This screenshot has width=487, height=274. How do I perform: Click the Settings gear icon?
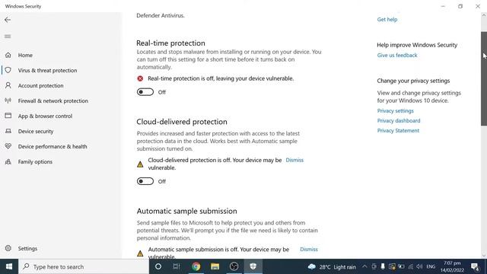click(x=8, y=248)
